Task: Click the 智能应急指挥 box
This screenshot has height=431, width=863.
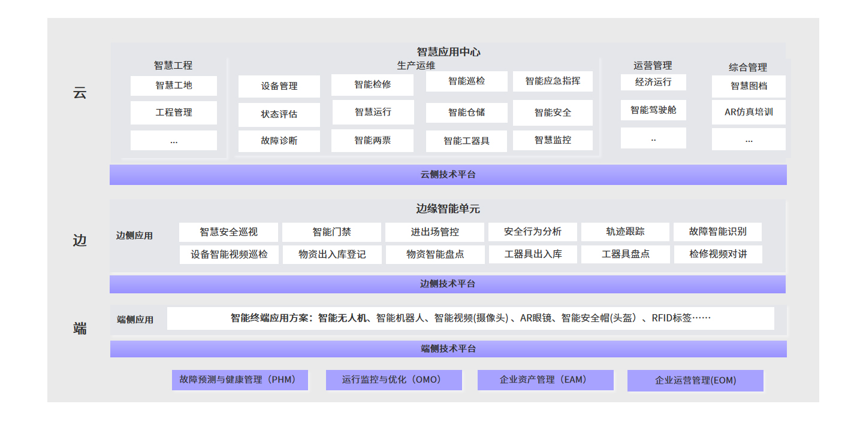Action: pos(553,81)
